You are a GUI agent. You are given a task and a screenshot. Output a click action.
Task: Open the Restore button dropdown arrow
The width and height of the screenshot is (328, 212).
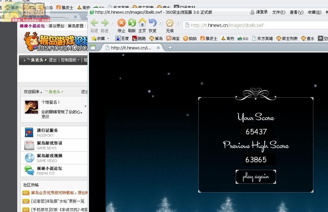(161, 22)
